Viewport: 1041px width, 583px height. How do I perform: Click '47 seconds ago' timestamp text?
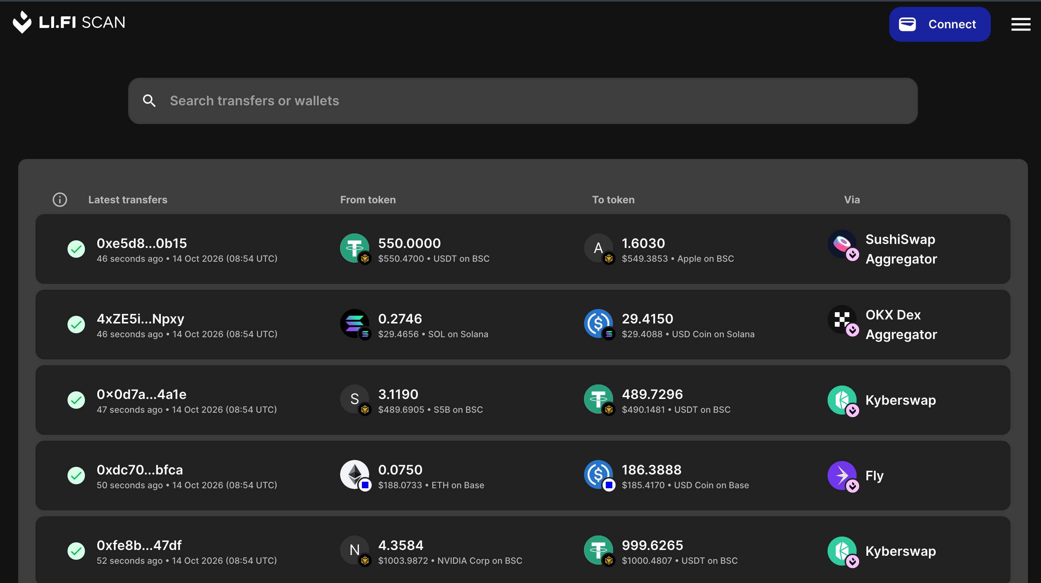[x=129, y=410]
